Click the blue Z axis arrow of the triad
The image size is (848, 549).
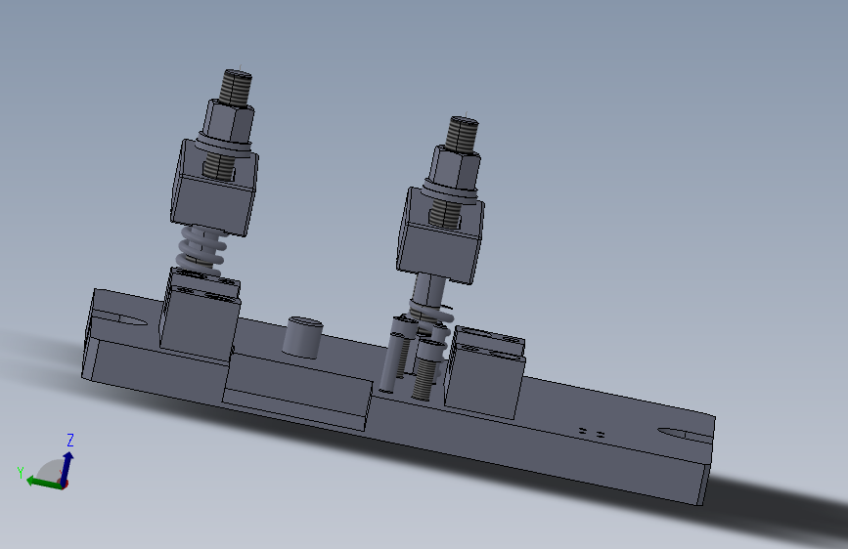[x=67, y=468]
